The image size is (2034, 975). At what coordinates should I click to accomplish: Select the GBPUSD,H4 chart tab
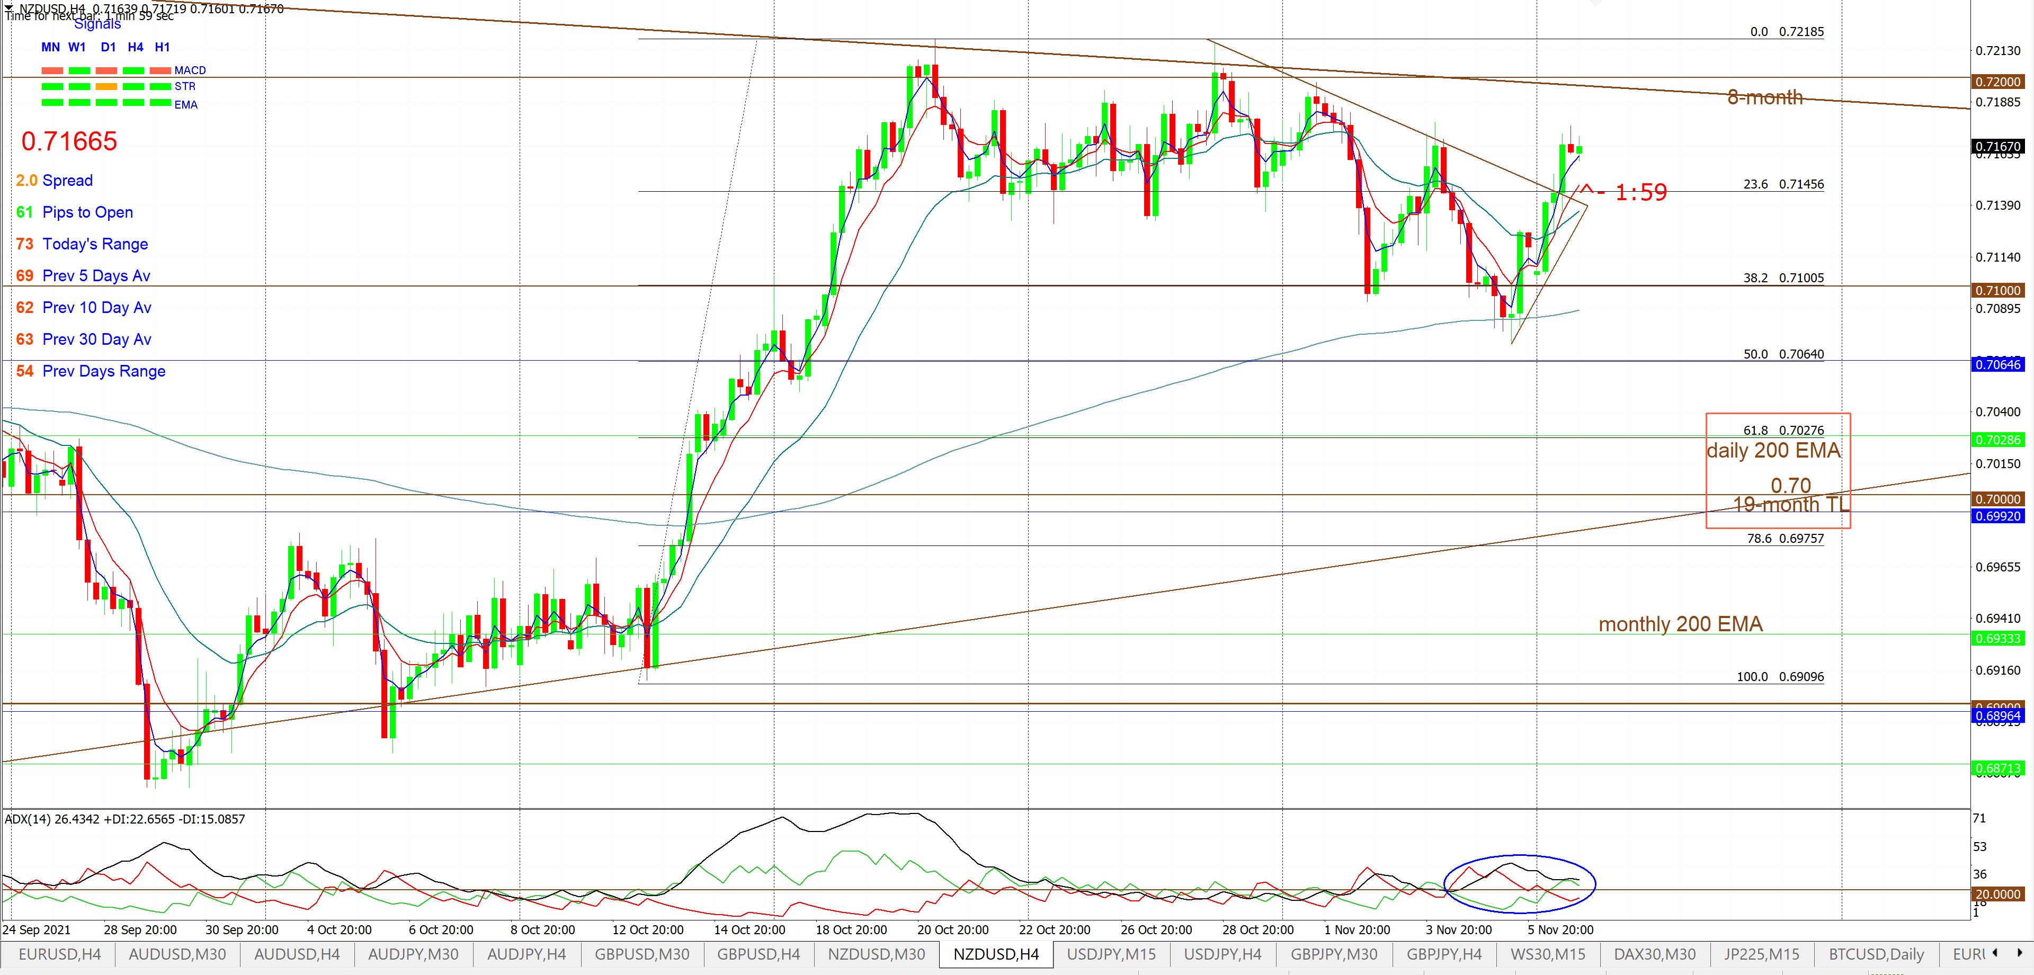pyautogui.click(x=759, y=954)
